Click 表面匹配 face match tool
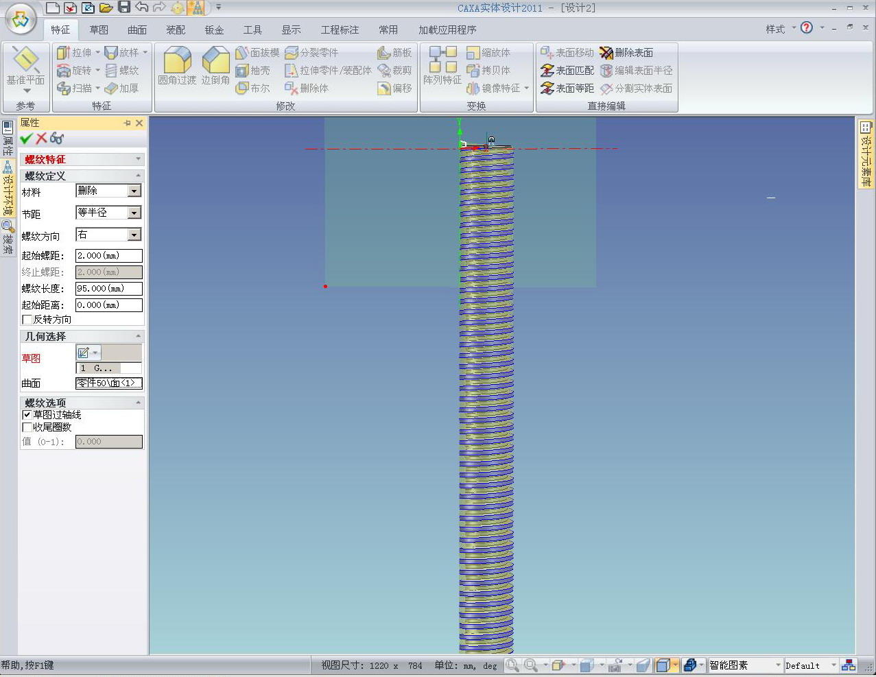876x677 pixels. [567, 71]
